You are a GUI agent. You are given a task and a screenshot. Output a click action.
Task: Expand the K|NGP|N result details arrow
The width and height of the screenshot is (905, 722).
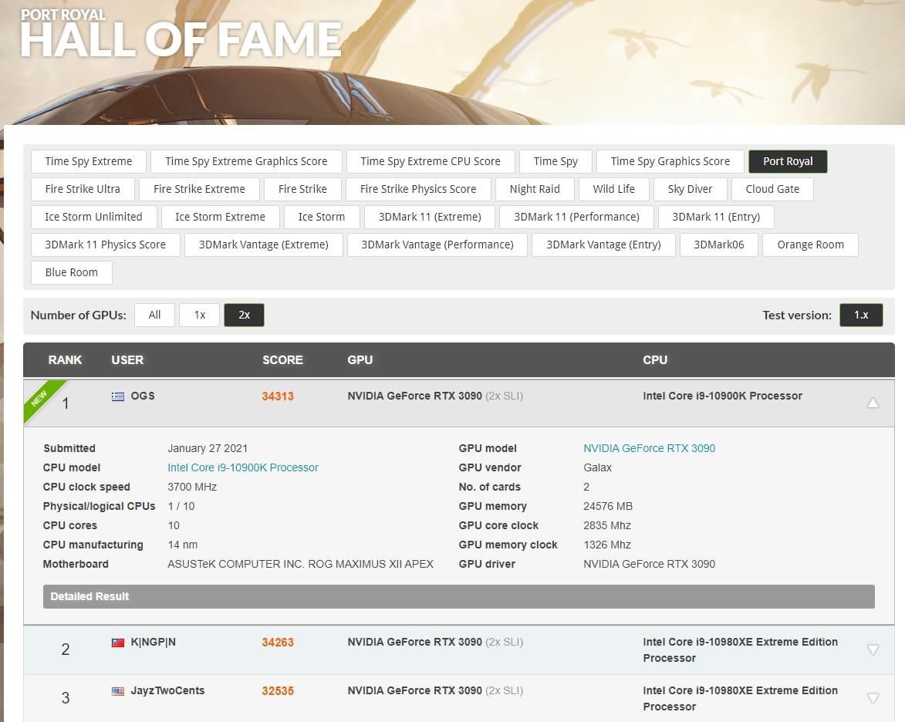point(873,649)
